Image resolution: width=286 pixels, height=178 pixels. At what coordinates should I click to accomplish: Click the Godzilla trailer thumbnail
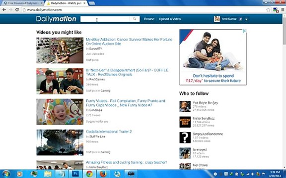[60, 142]
